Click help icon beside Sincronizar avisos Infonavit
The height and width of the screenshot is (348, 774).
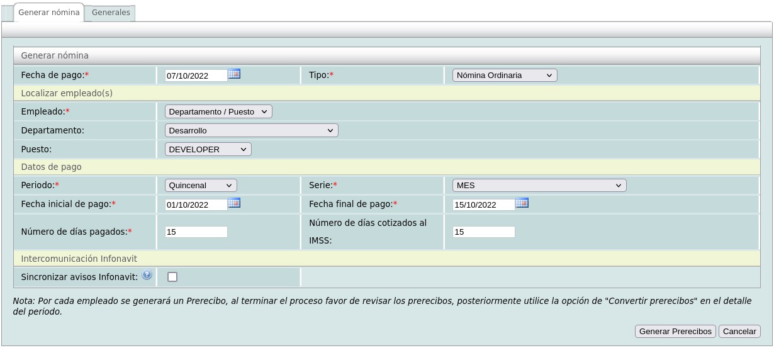point(147,275)
